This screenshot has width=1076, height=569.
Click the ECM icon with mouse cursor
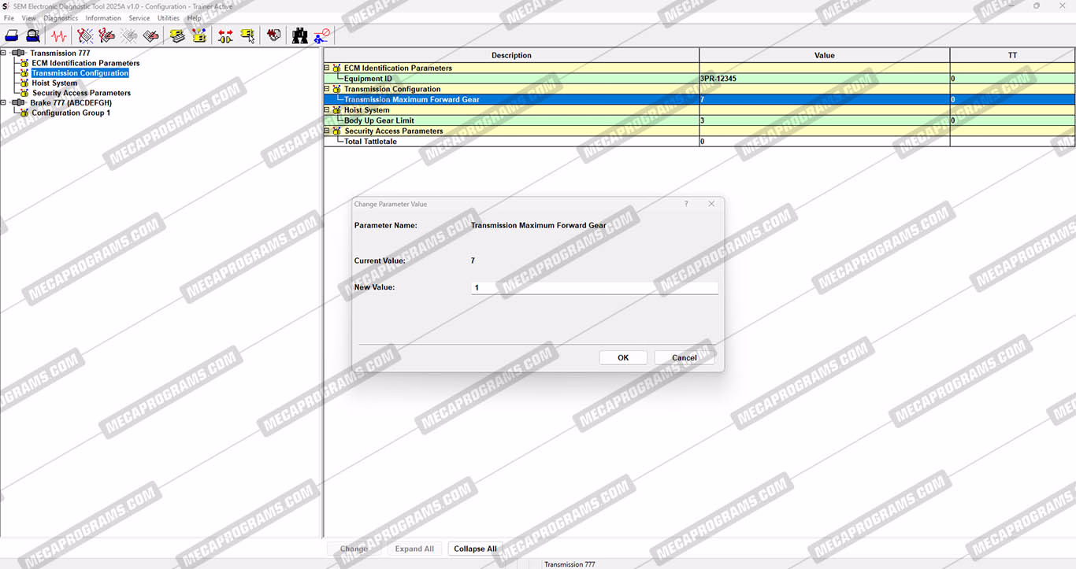point(248,35)
